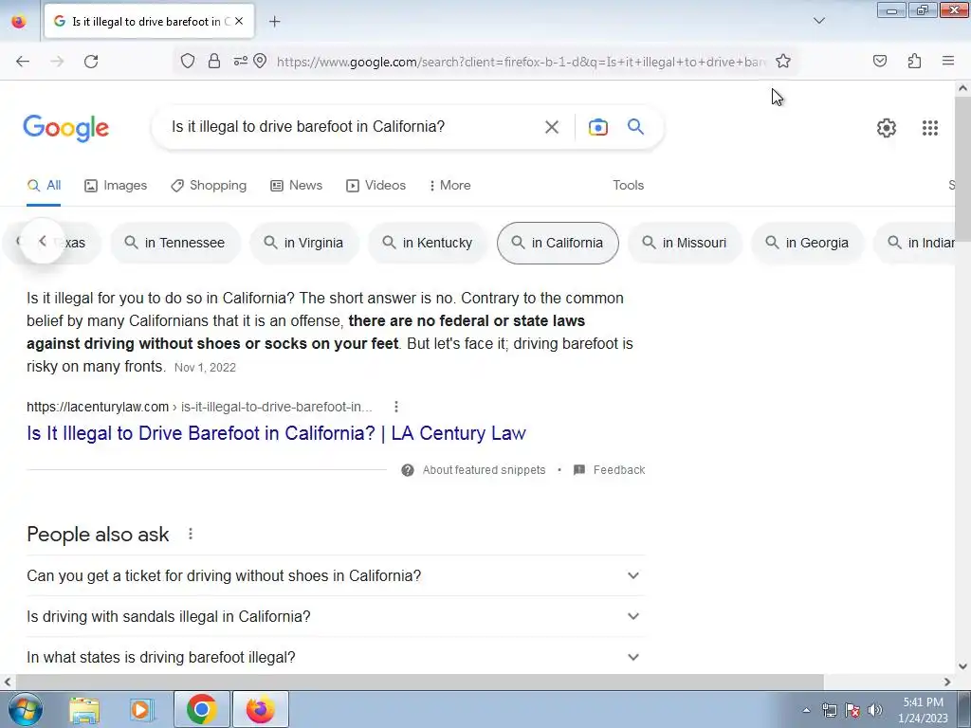Click the Google logo
The width and height of the screenshot is (971, 728).
click(x=66, y=128)
